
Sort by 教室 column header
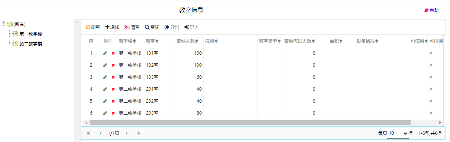152,41
